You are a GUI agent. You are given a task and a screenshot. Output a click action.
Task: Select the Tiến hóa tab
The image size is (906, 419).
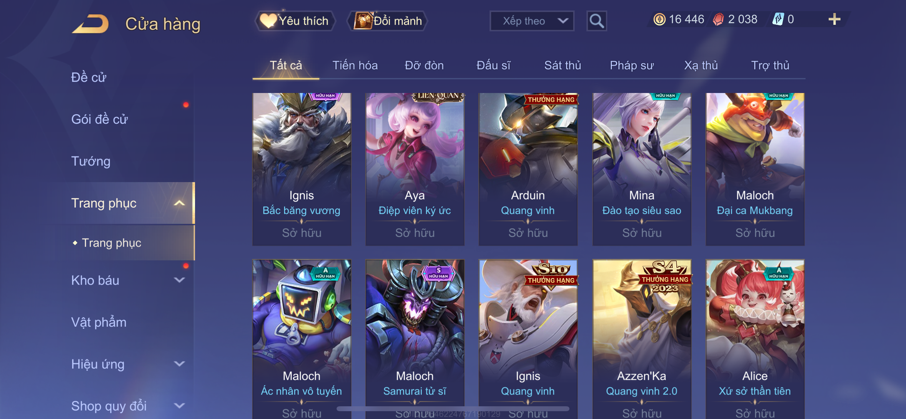click(355, 66)
